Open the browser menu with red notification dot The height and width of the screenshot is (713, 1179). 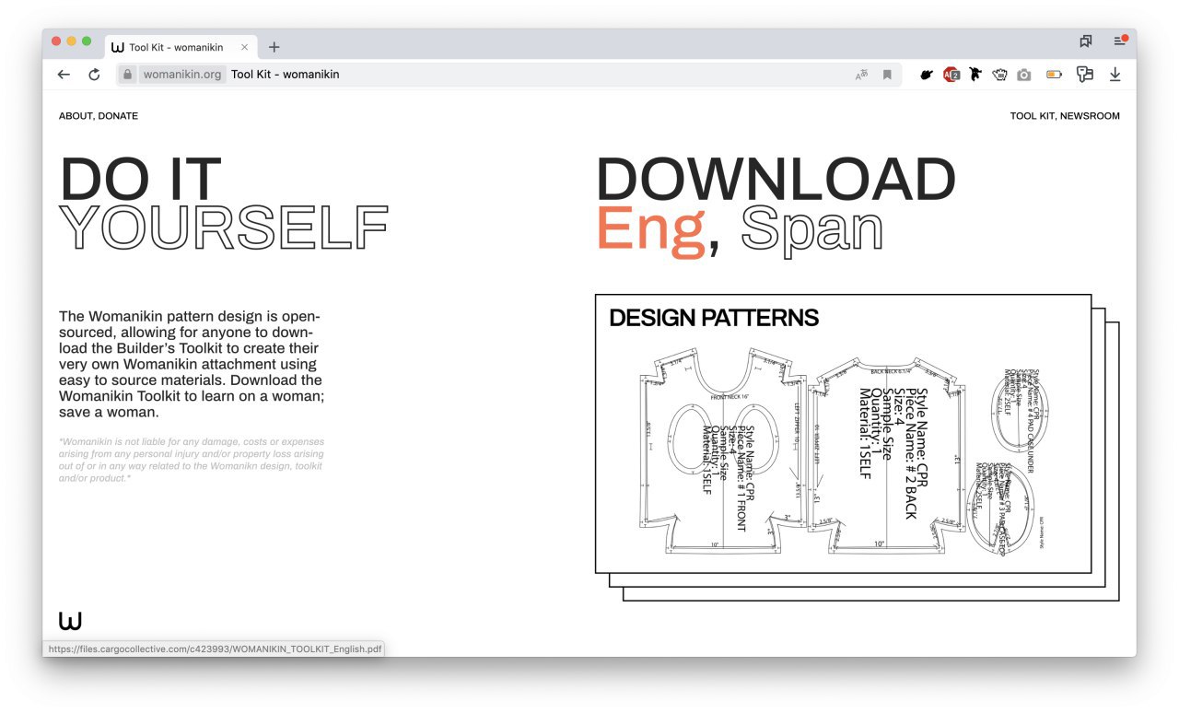(1120, 41)
